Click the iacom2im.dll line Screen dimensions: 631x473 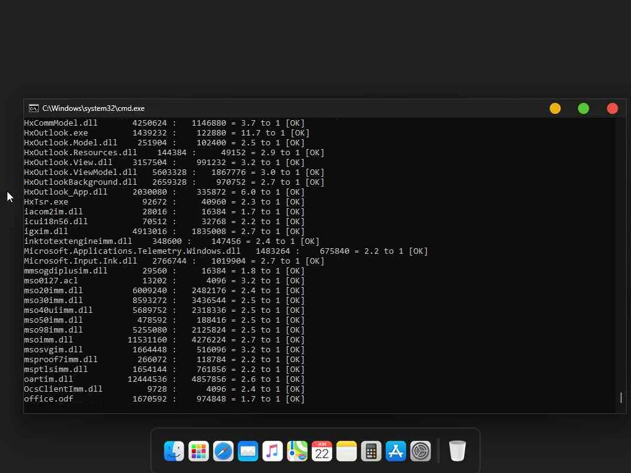(164, 212)
